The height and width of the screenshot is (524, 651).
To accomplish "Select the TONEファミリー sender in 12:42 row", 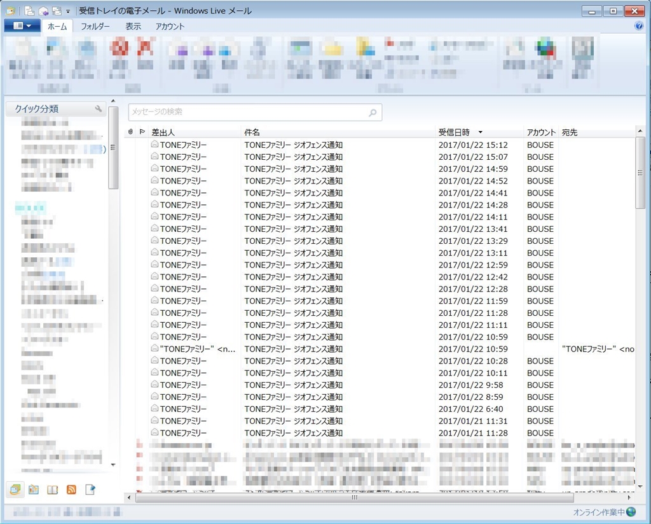I will [183, 277].
